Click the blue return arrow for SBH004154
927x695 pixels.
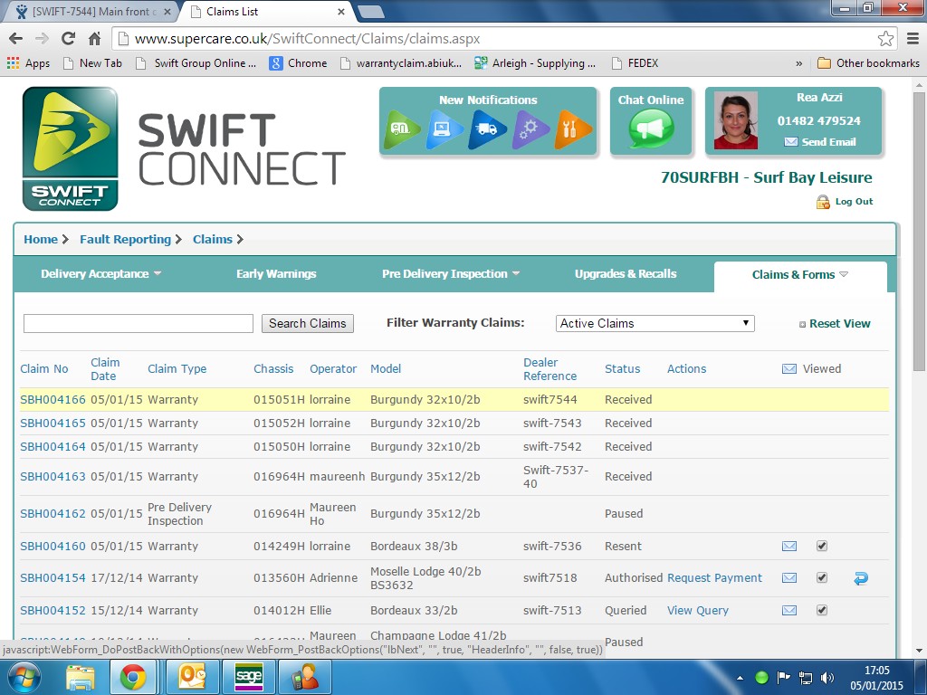[x=860, y=578]
